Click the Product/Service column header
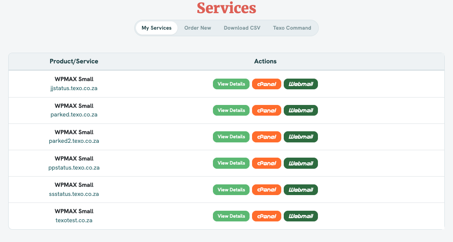Screen dimensions: 453x242 (x=74, y=61)
